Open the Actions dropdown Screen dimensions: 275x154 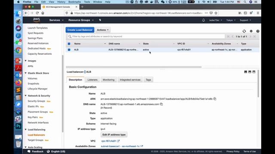tap(103, 30)
